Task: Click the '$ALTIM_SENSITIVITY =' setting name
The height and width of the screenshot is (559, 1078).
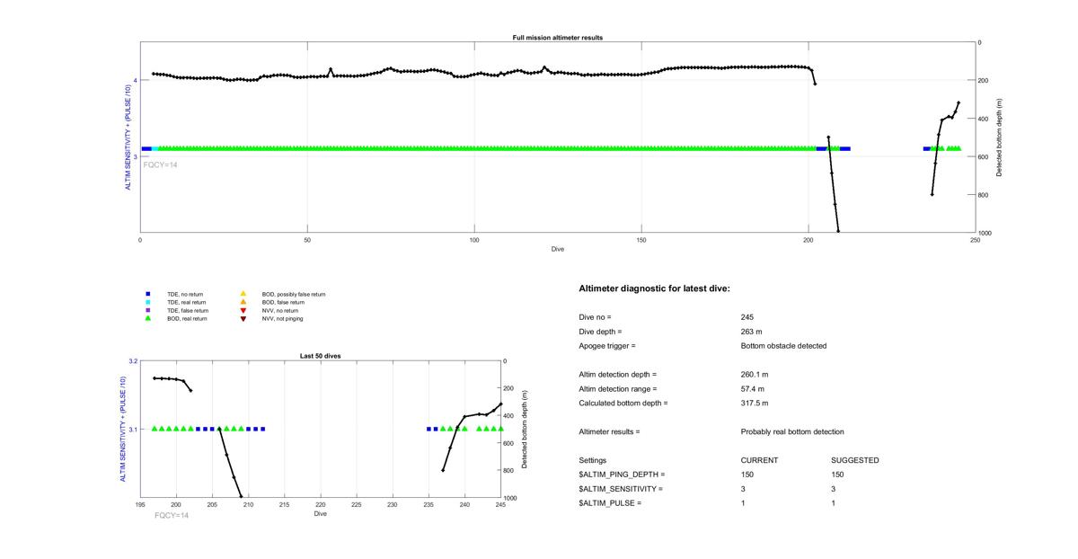Action: coord(621,489)
